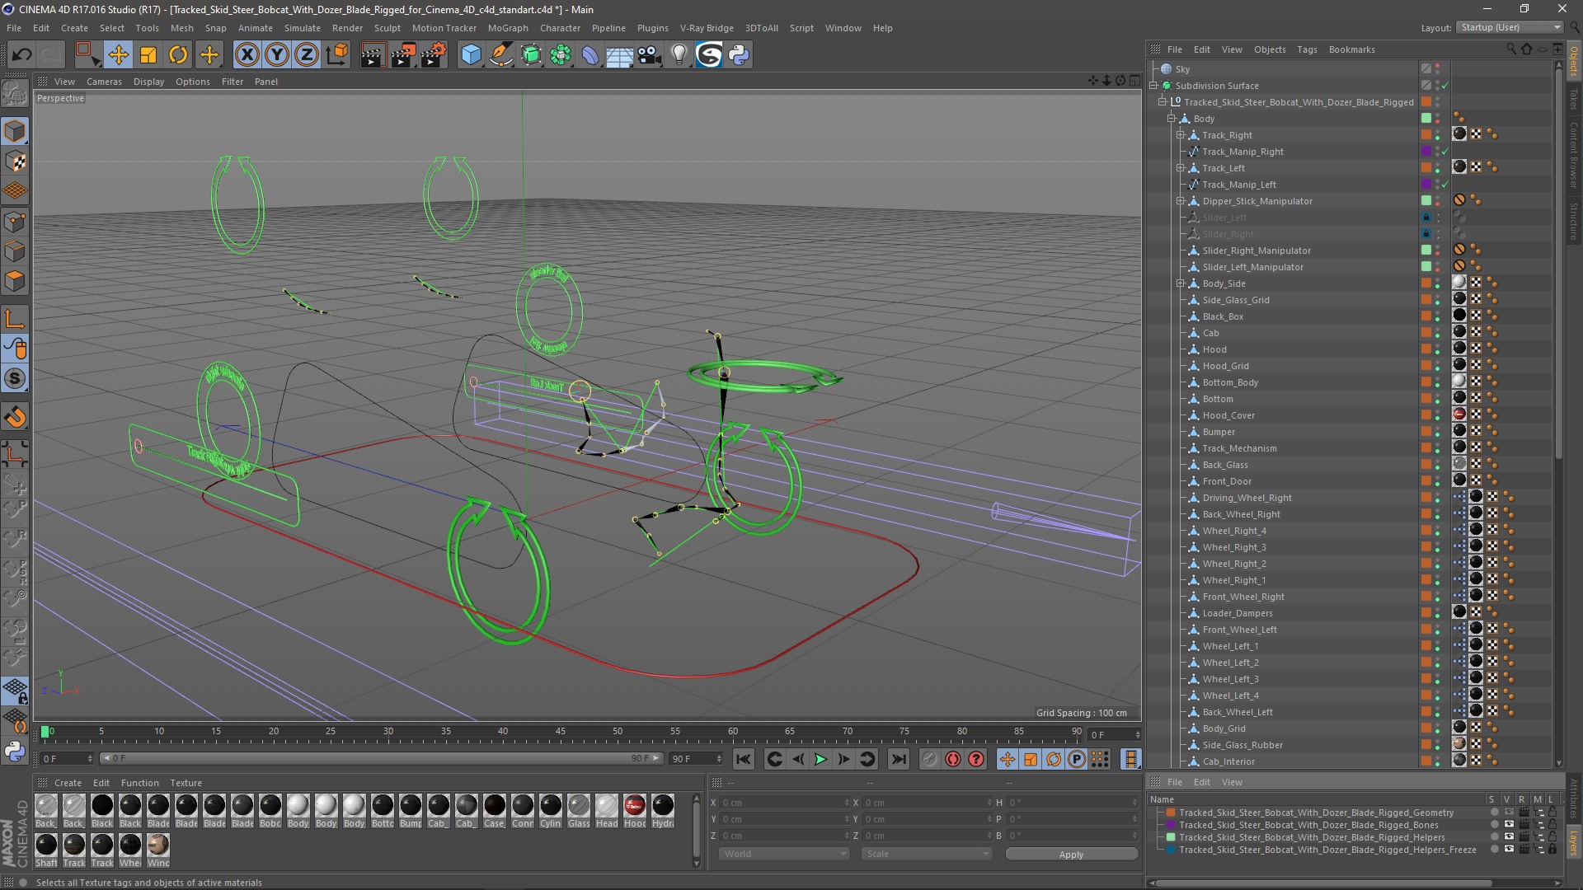Click the X position input field

(783, 803)
